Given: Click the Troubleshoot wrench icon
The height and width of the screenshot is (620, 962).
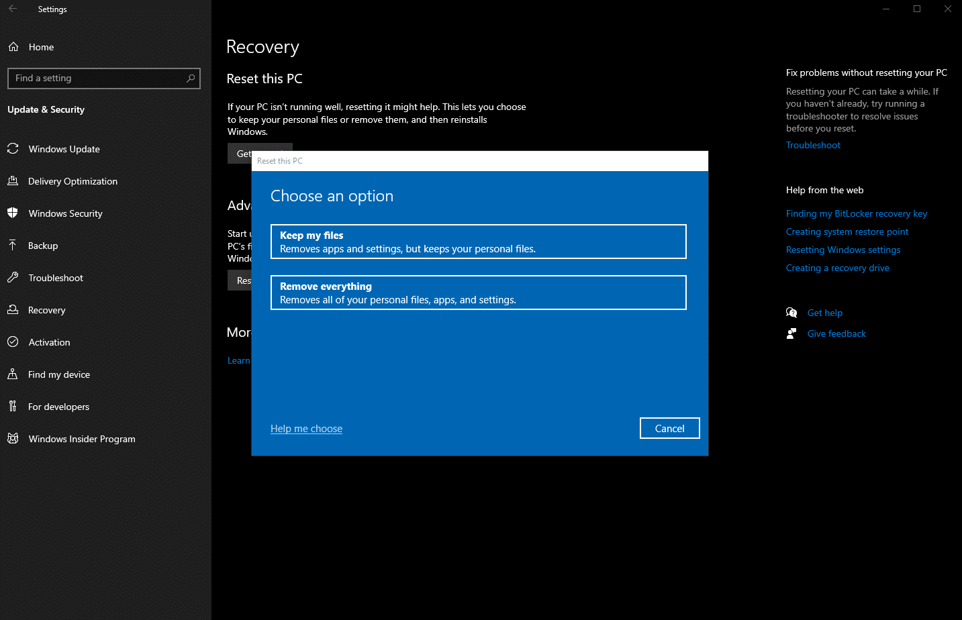Looking at the screenshot, I should [13, 278].
